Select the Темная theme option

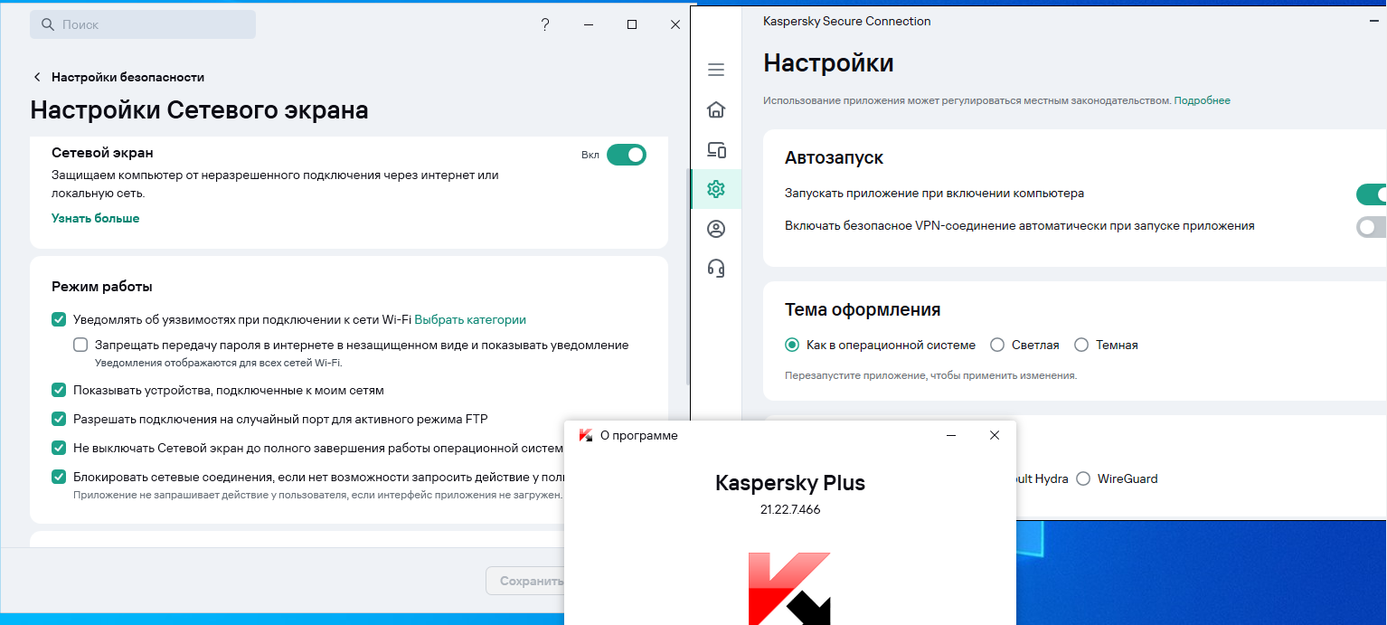point(1081,345)
